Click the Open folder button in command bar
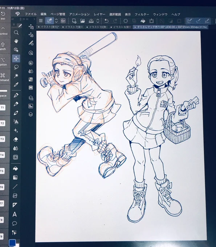This screenshot has height=247, width=216. click(x=82, y=21)
